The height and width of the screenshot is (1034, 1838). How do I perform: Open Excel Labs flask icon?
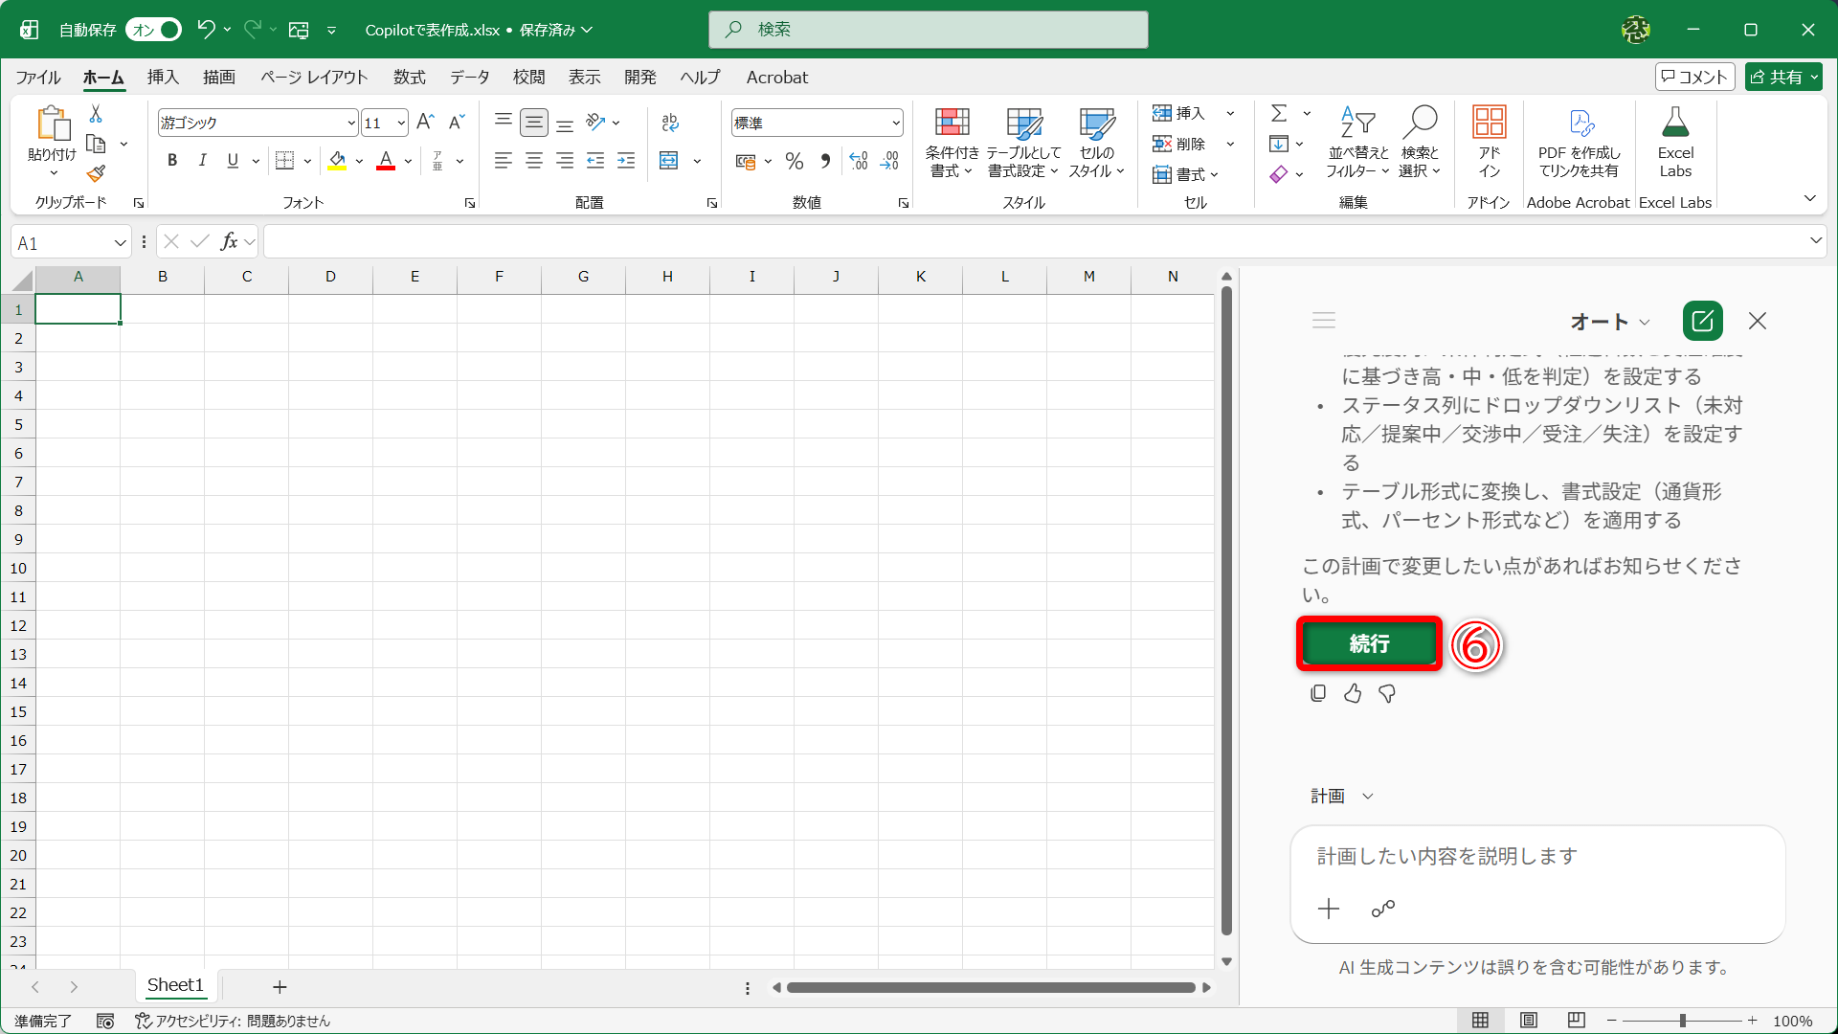[1675, 123]
